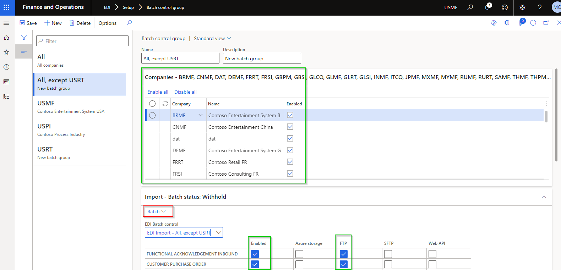Open in Office app icon
The height and width of the screenshot is (270, 561).
coord(507,23)
